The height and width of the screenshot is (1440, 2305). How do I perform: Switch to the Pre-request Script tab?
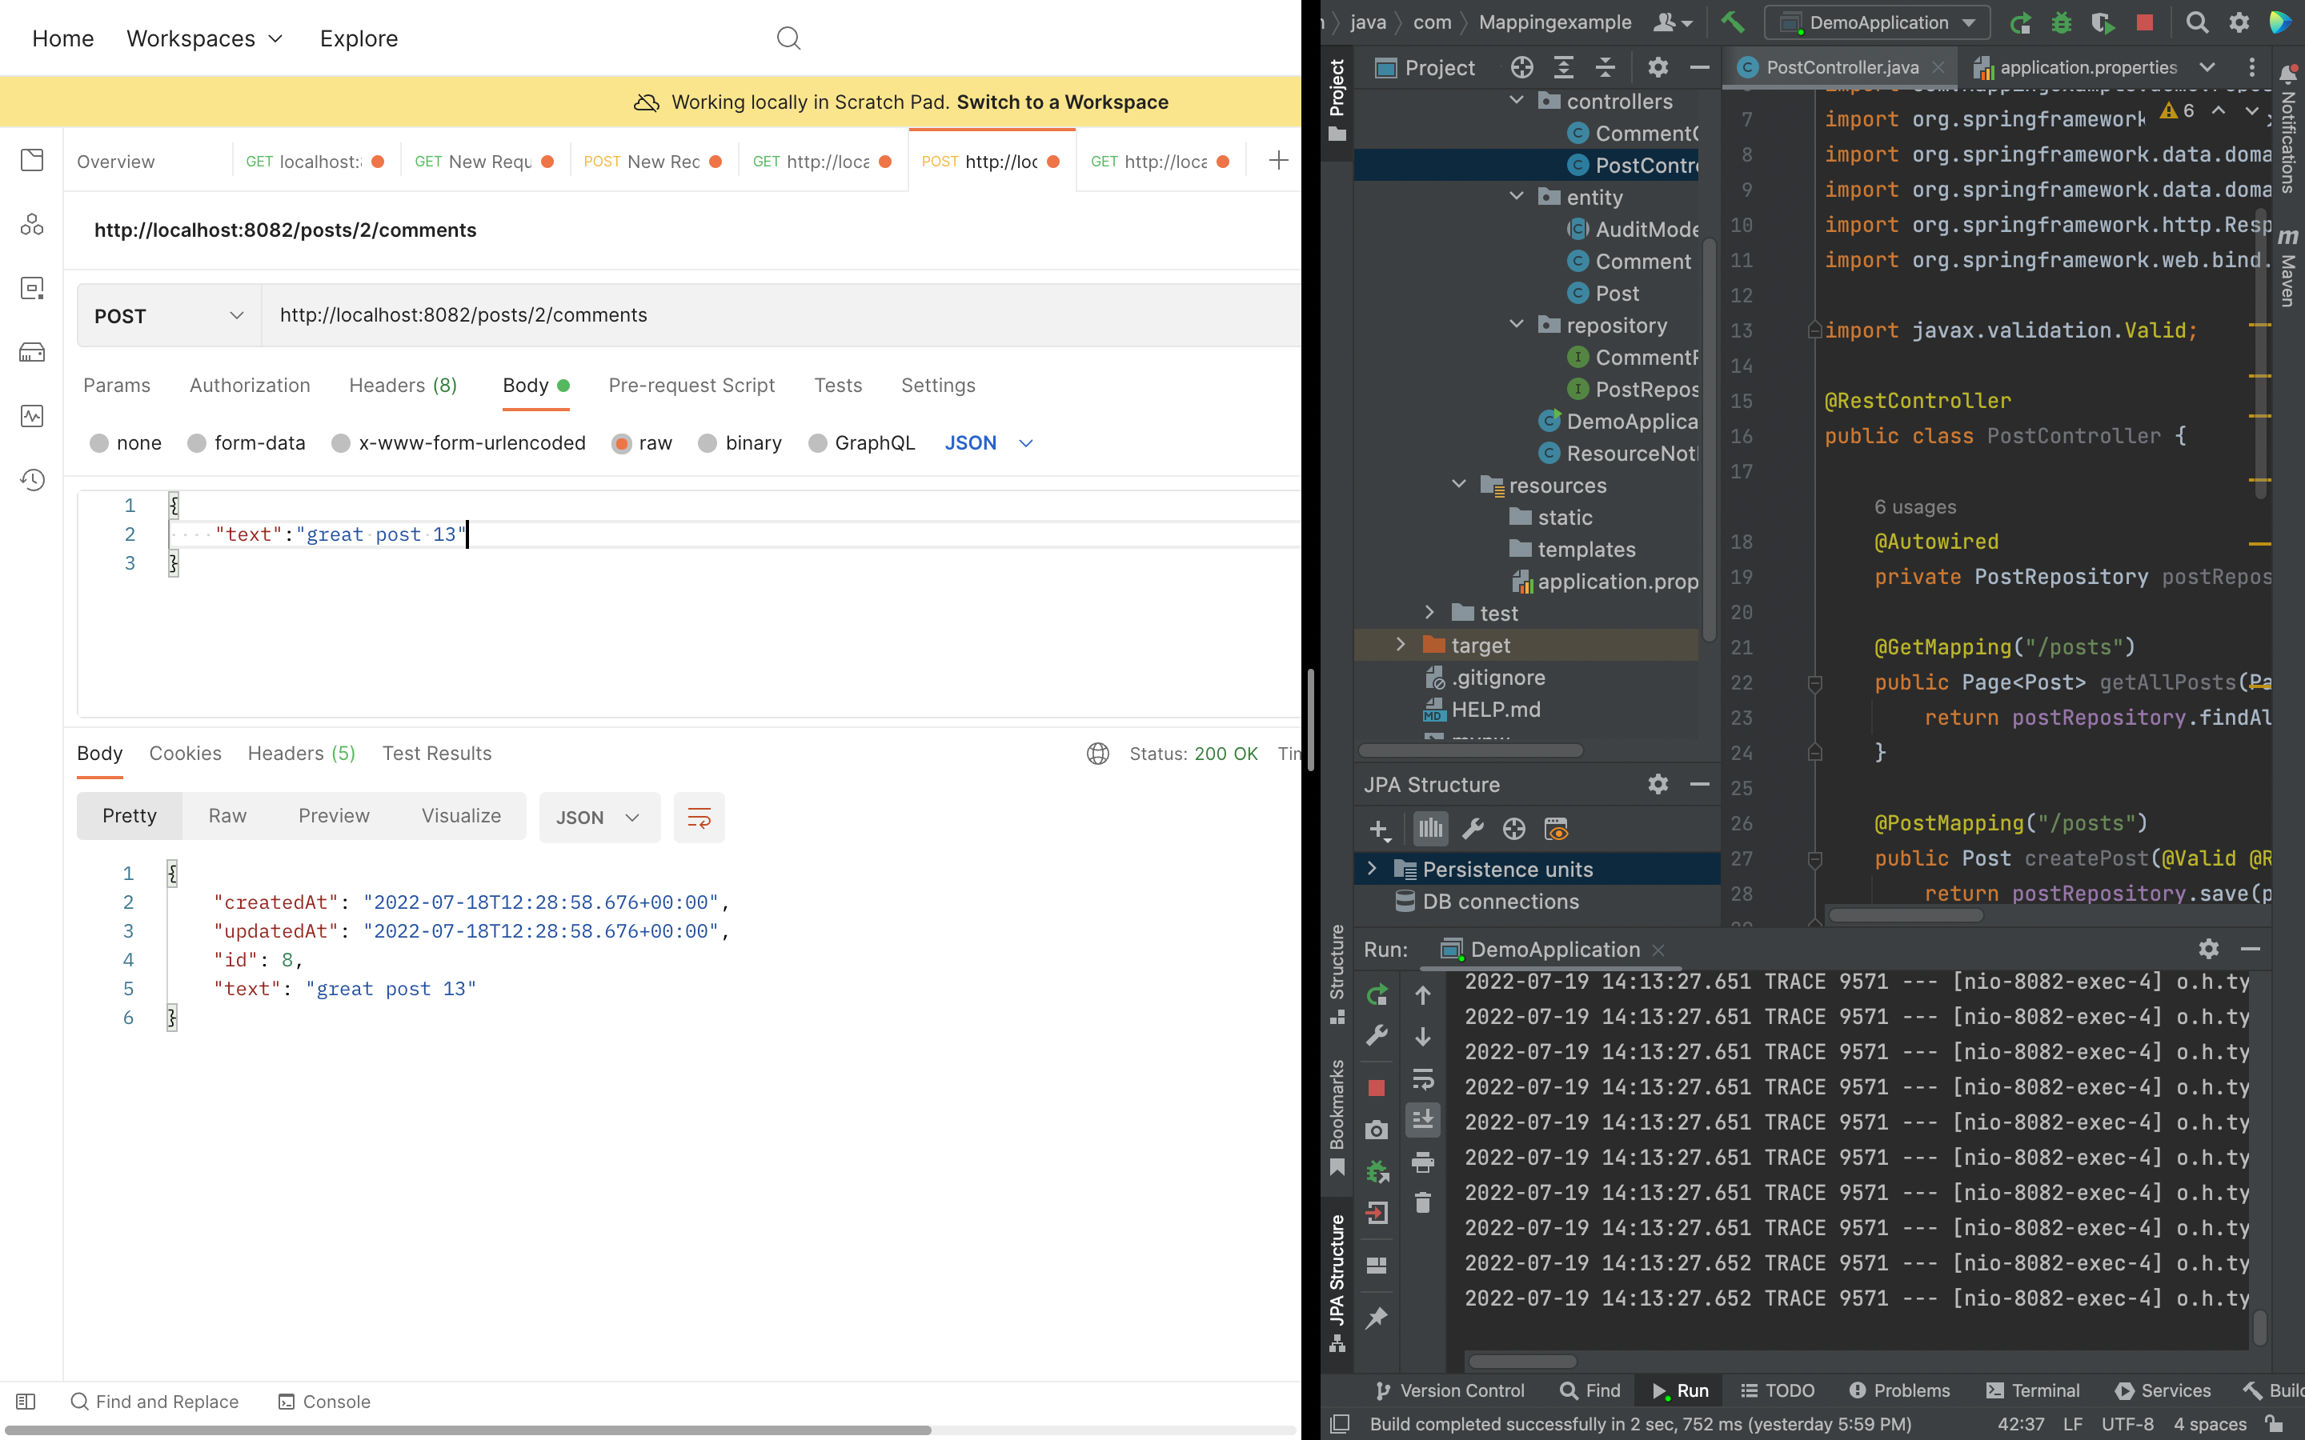(691, 385)
